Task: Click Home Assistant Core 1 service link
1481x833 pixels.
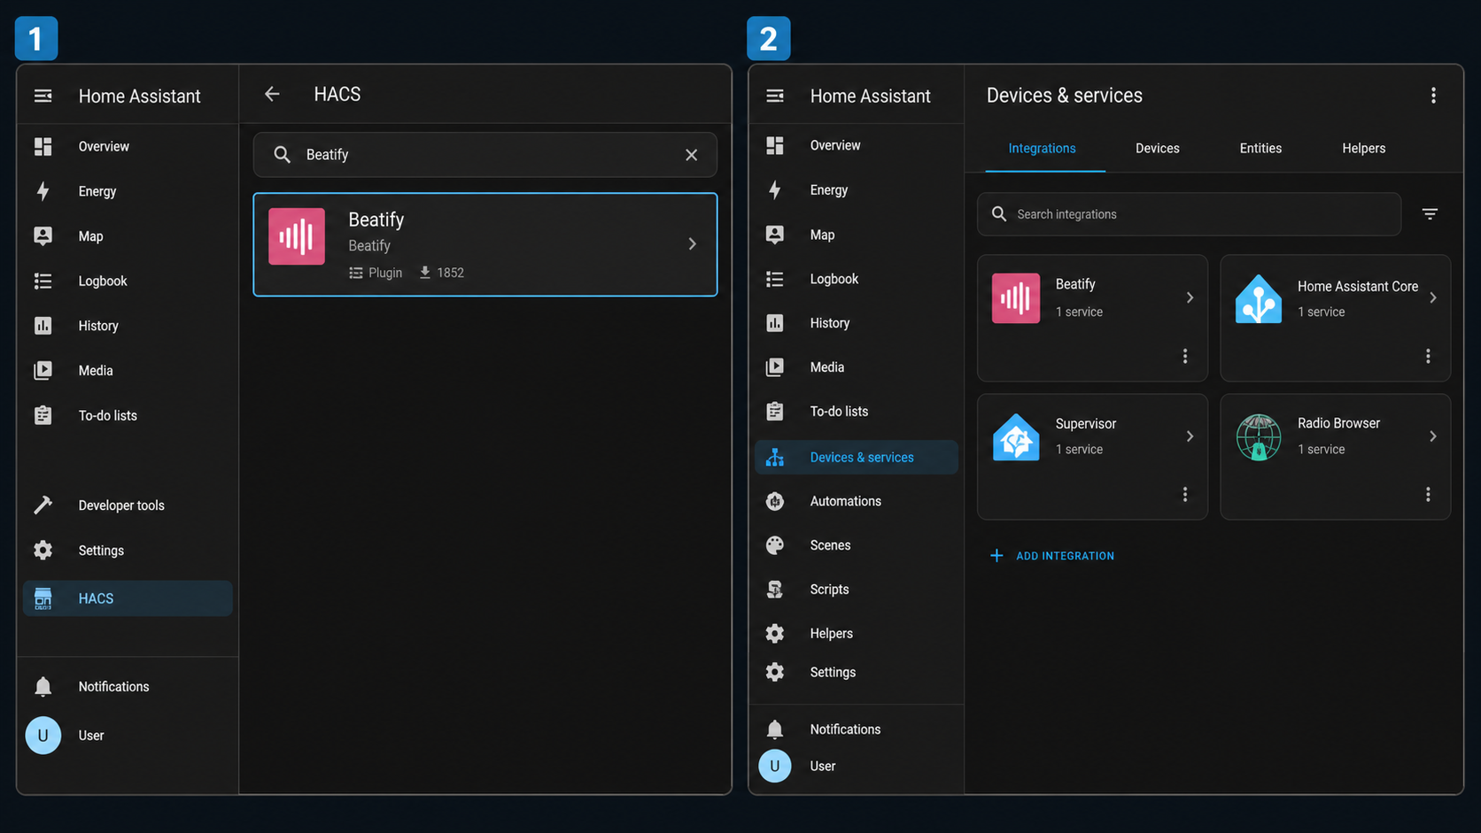Action: coord(1321,312)
